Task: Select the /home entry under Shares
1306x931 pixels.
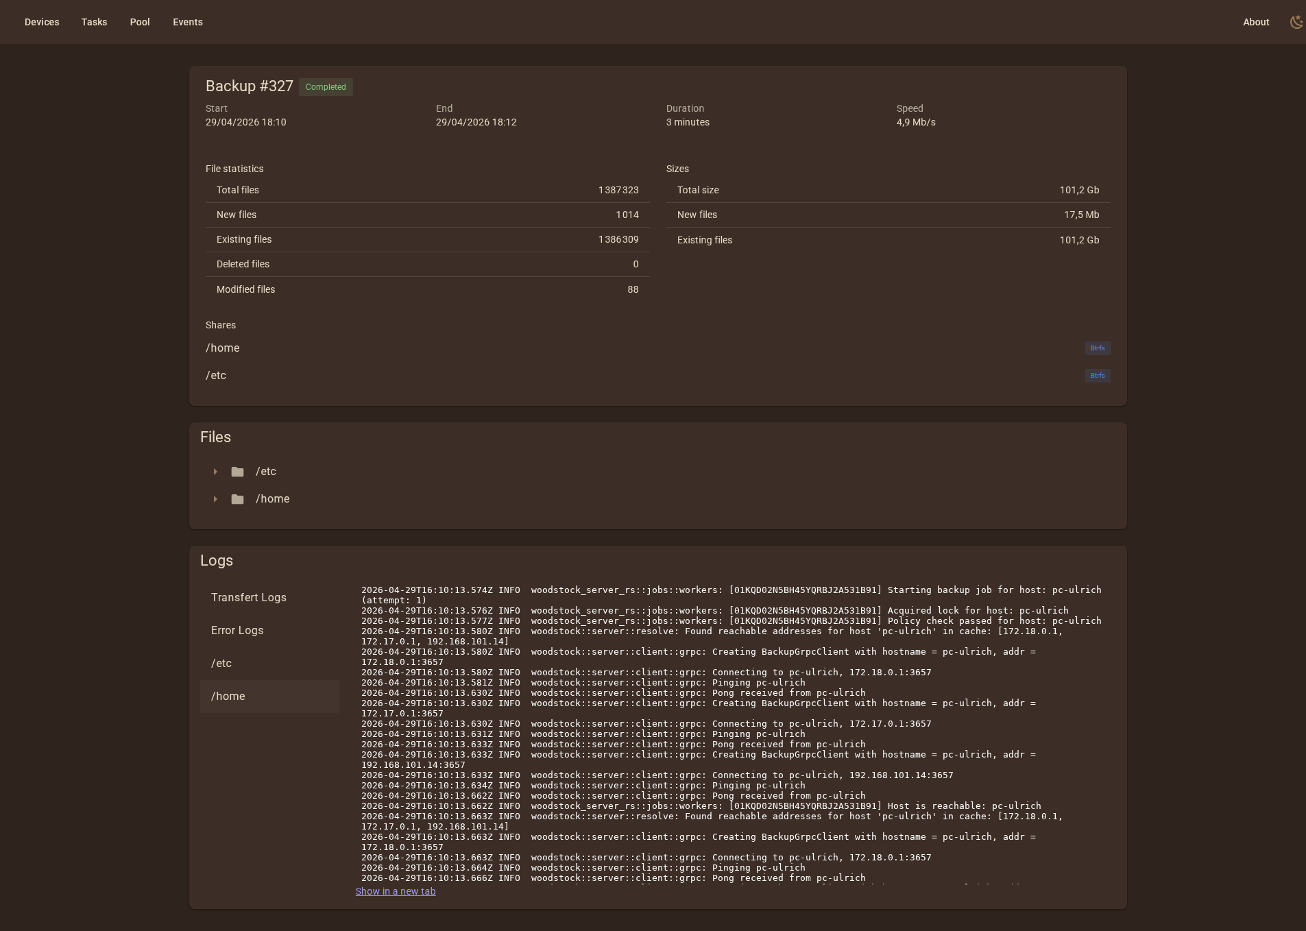Action: (x=222, y=348)
